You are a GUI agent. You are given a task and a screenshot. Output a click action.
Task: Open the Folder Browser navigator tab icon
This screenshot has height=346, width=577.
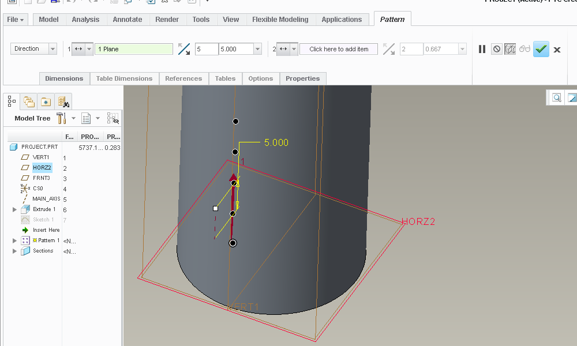(29, 101)
